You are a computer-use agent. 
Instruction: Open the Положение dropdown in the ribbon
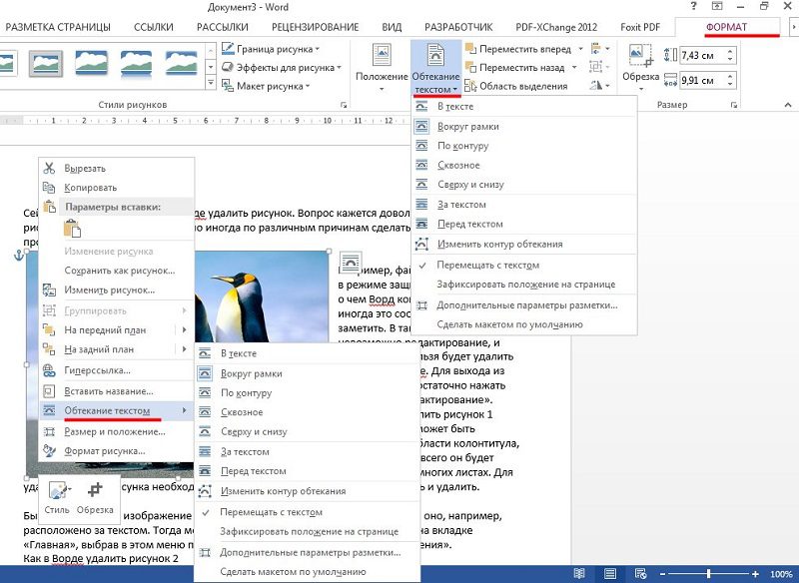(x=382, y=68)
